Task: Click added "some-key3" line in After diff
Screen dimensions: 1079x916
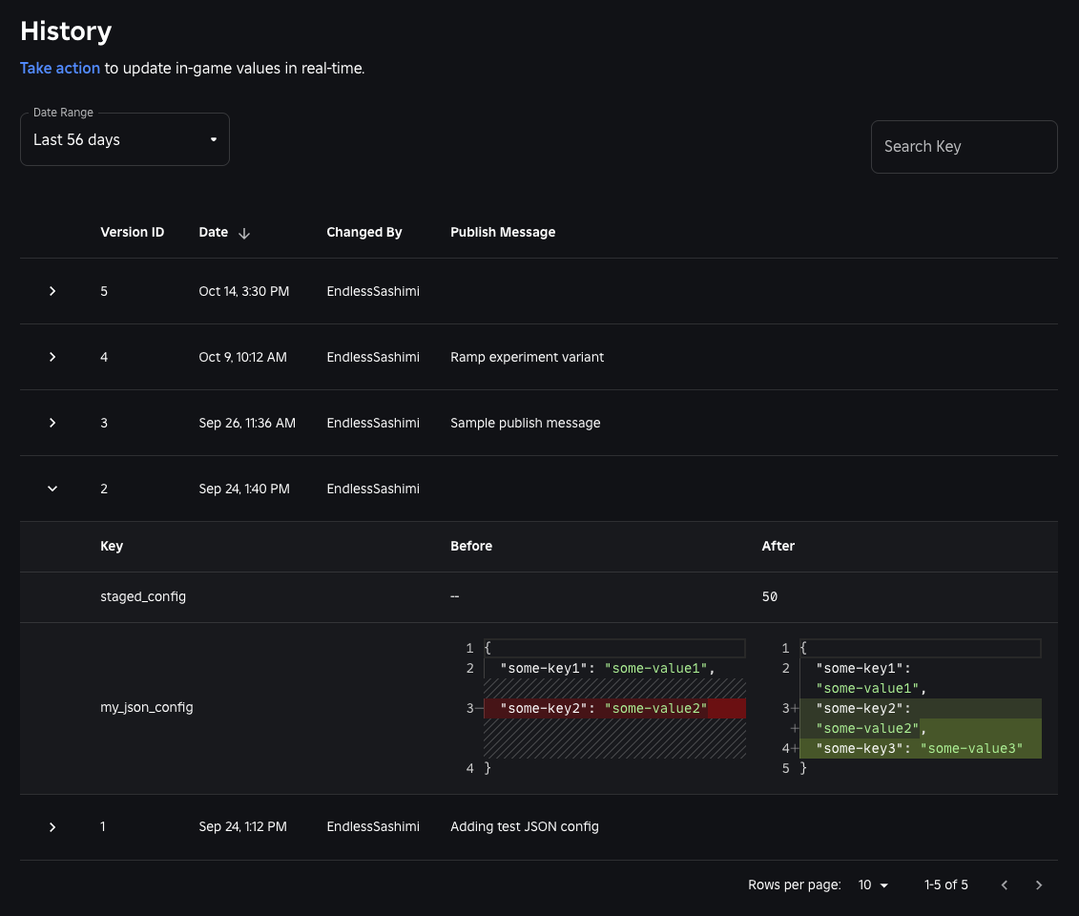Action: (x=920, y=748)
